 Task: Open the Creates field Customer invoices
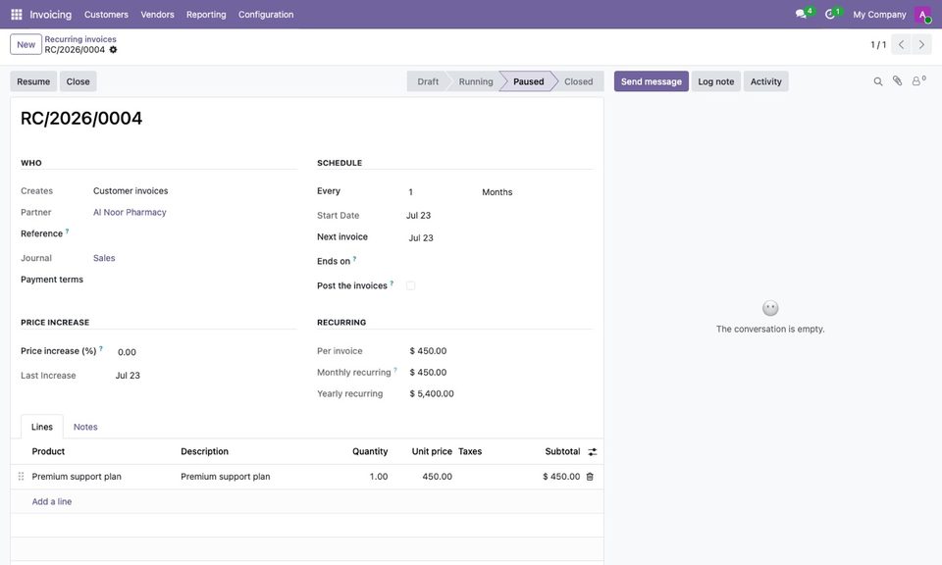[x=131, y=191]
